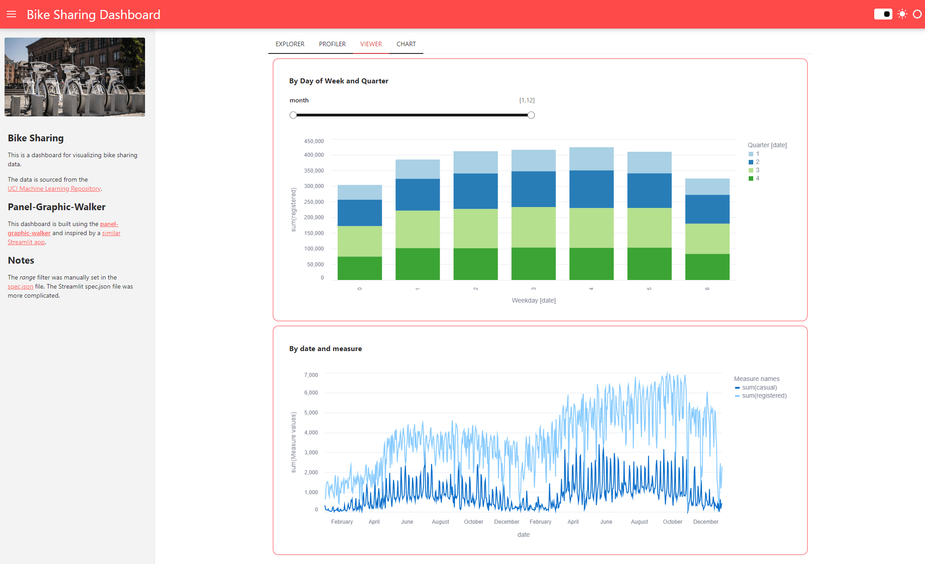
Task: Flip the toggle switch in the header
Action: click(x=883, y=14)
